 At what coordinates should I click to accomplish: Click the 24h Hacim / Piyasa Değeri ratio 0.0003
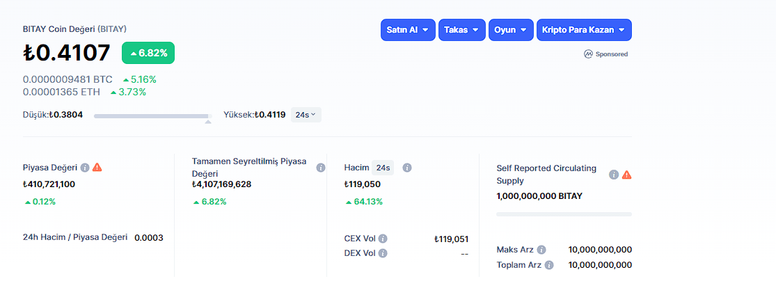149,238
